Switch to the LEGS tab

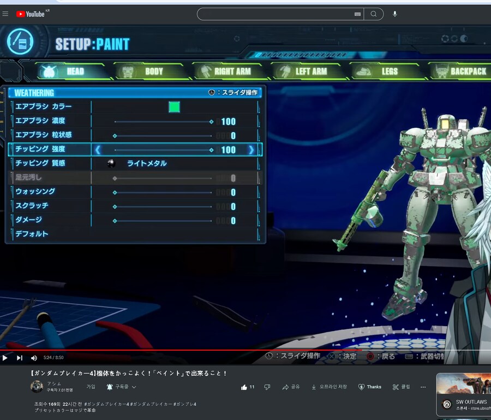388,71
